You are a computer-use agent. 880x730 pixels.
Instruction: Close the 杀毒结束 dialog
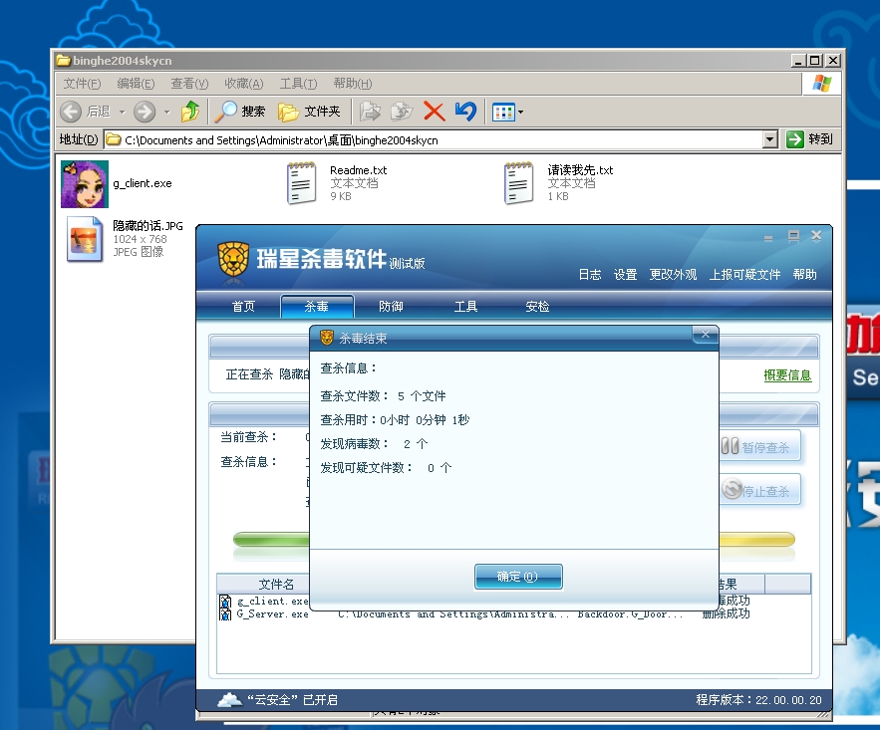[x=705, y=335]
